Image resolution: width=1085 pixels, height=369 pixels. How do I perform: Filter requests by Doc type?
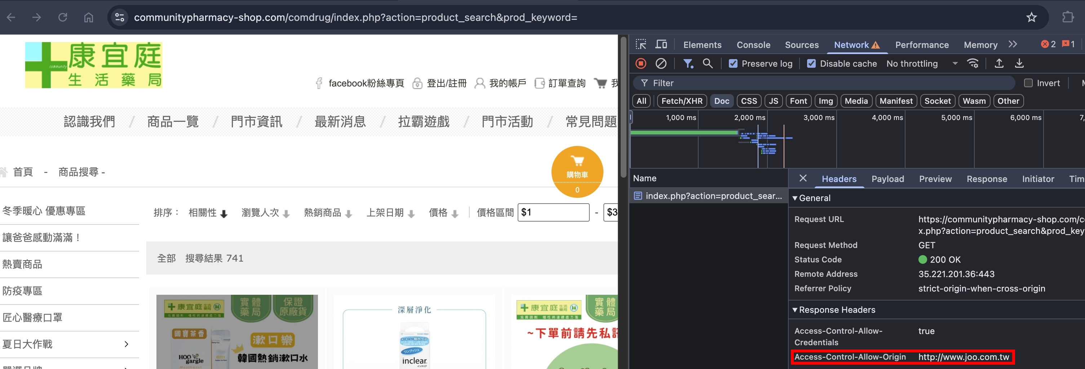722,101
